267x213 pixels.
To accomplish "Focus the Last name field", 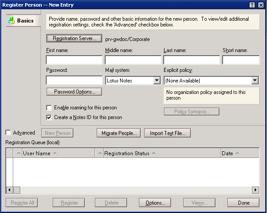I will pos(192,60).
